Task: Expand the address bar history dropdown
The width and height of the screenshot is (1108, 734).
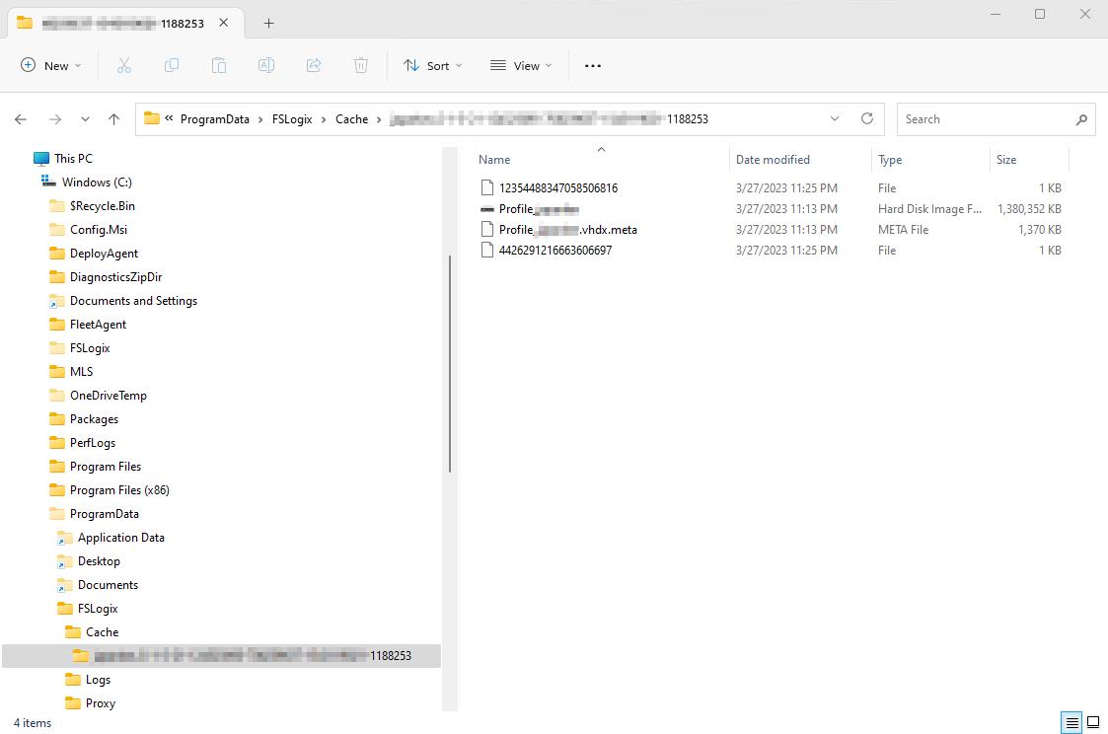Action: (x=835, y=118)
